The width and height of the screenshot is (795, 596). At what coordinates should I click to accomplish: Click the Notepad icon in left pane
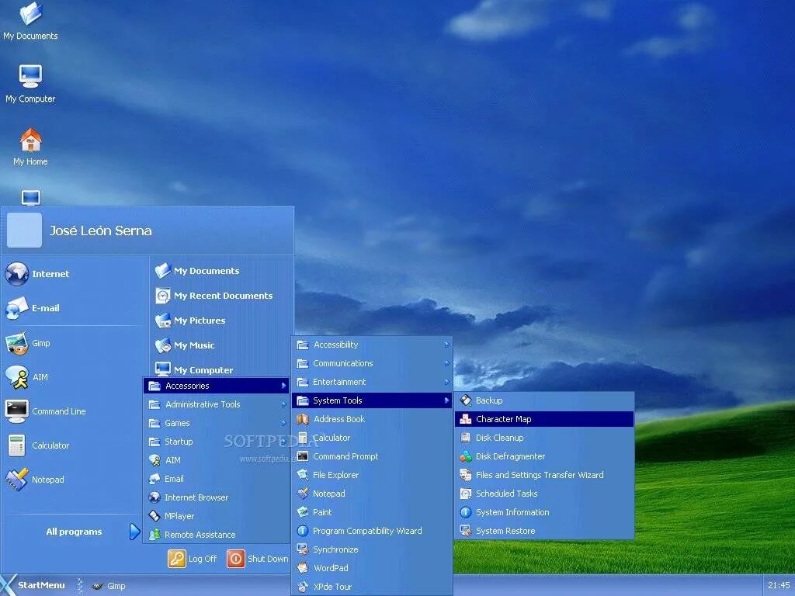[17, 480]
